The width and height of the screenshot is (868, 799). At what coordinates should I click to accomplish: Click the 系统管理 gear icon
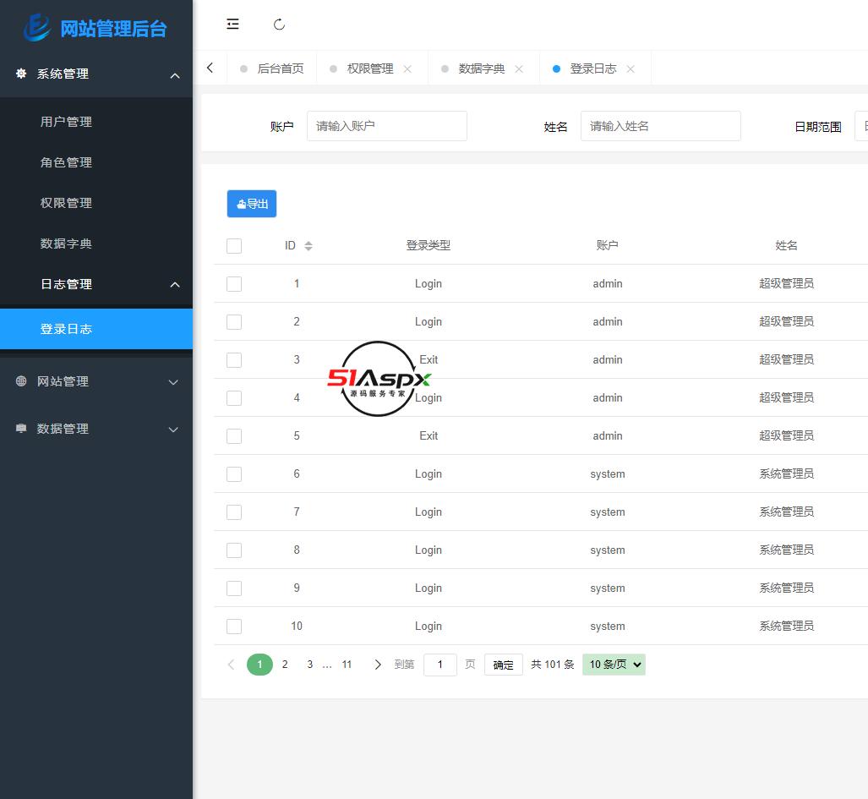[x=21, y=73]
